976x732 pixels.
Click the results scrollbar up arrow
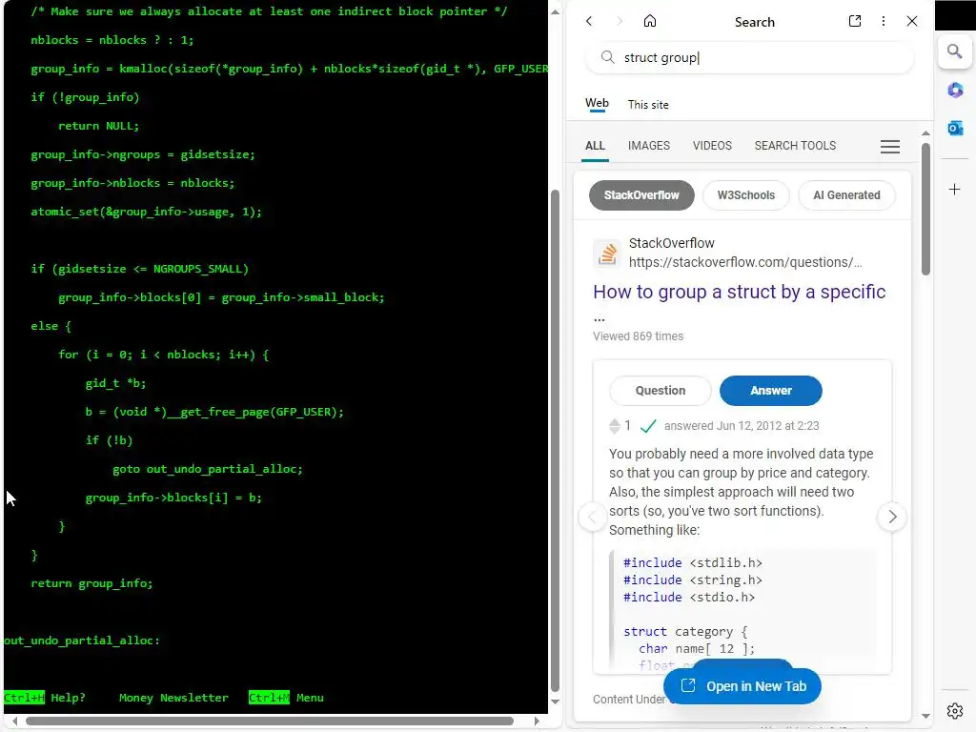click(x=925, y=133)
